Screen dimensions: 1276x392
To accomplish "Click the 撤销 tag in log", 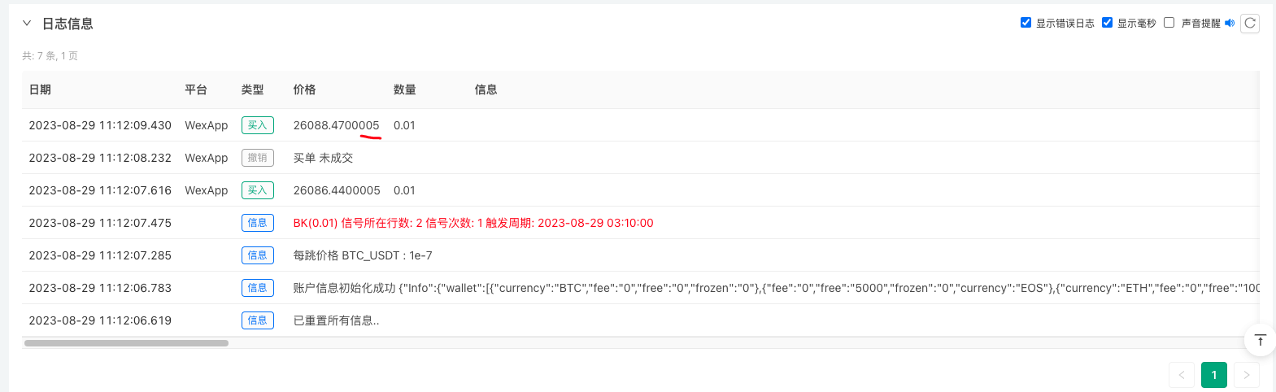I will click(257, 158).
